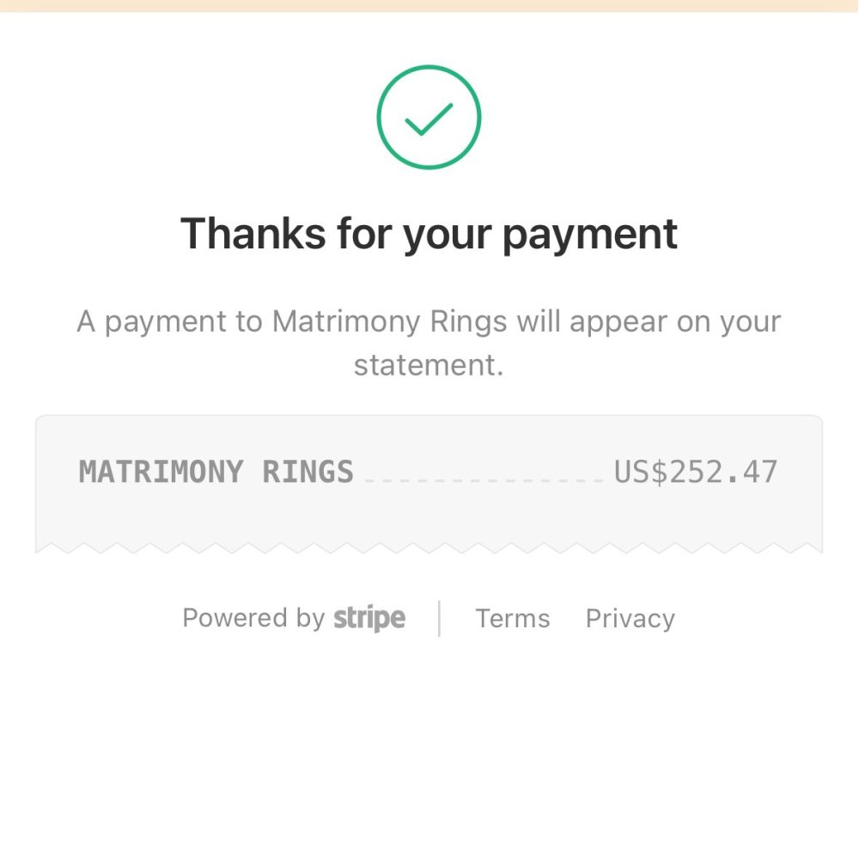Screen dimensions: 859x843
Task: Open the Terms link
Action: (513, 619)
